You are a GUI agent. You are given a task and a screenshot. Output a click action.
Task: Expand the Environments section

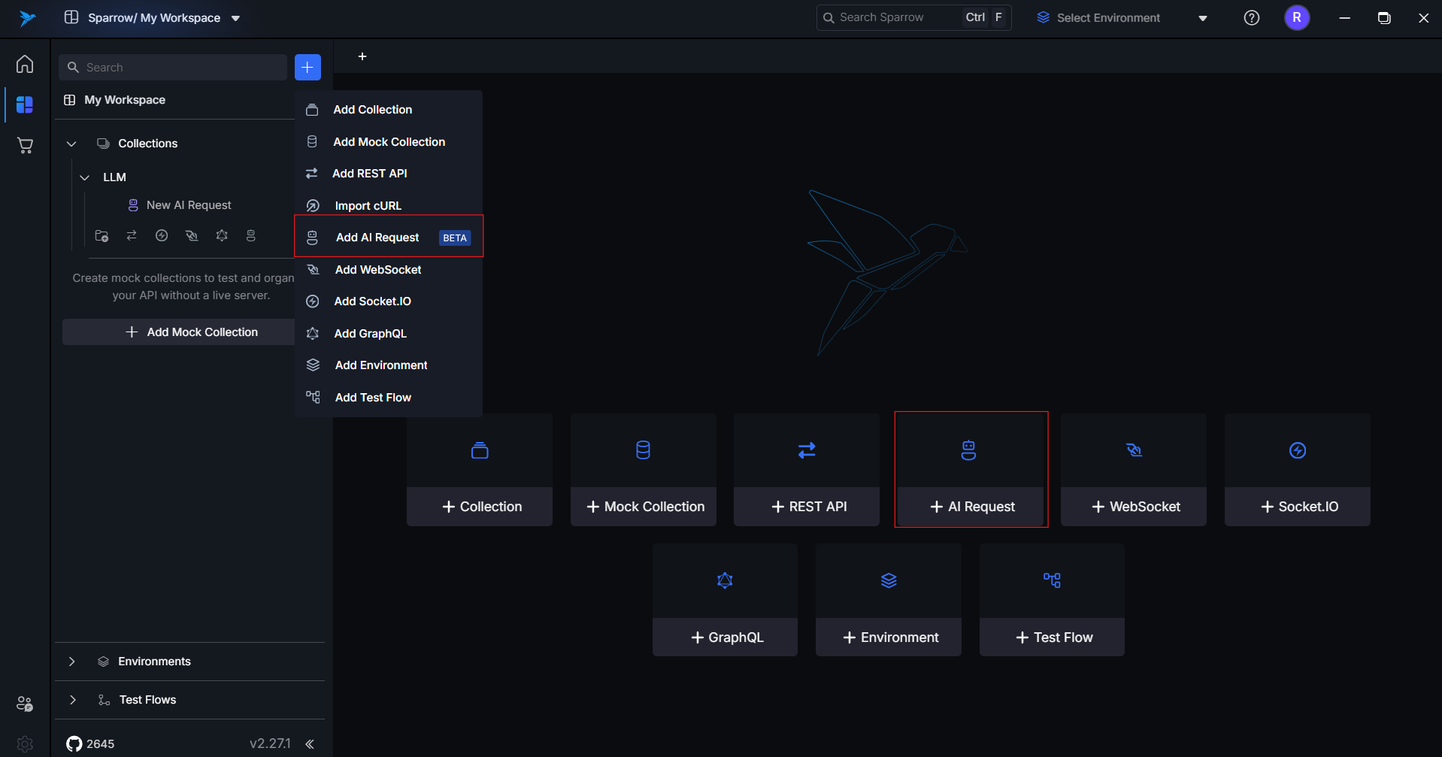click(x=71, y=662)
